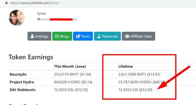Viewport: 196px width, 105px height.
Task: Click the Bounty0x row label
Action: point(18,74)
